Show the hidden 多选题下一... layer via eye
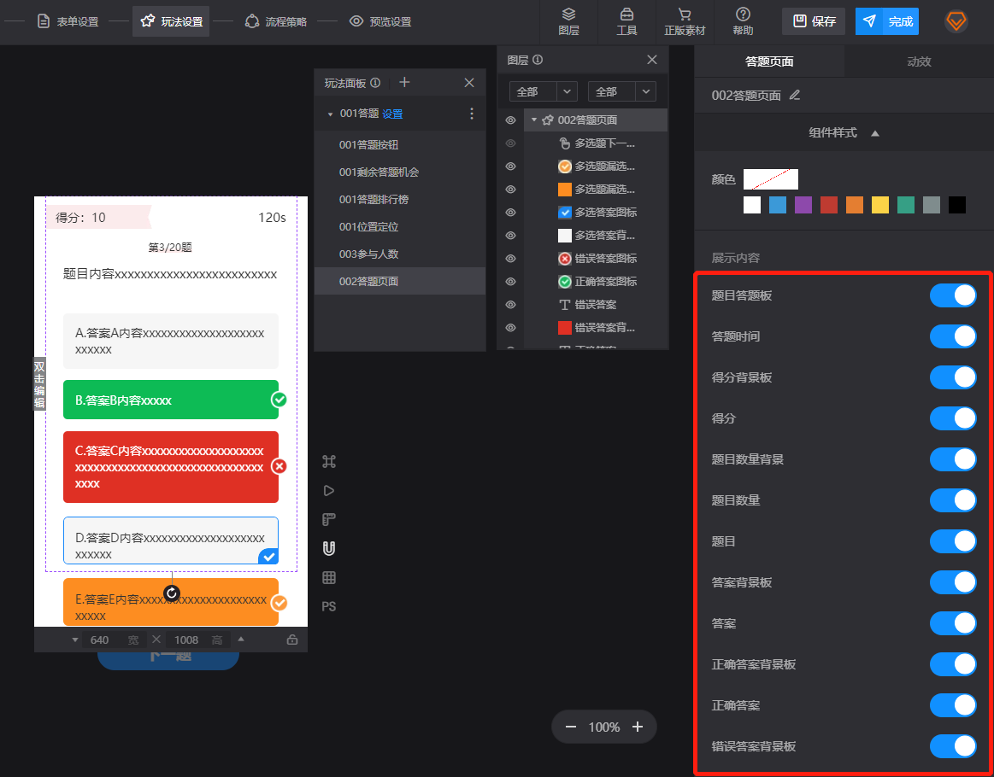 510,143
